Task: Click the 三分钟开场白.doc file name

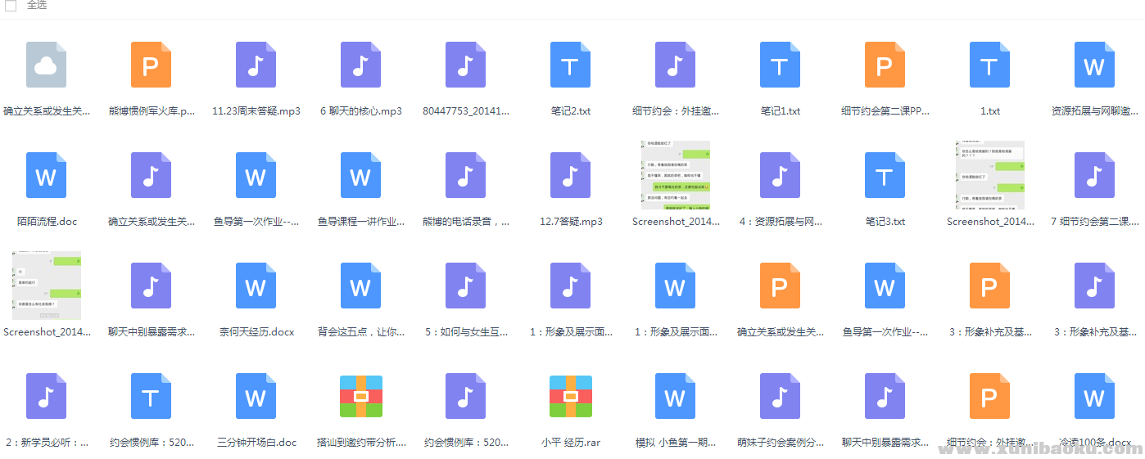Action: [x=256, y=443]
